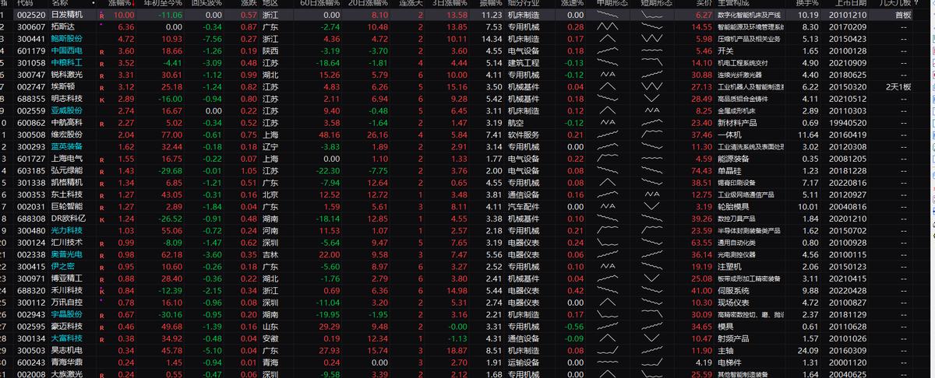Open 中粮科工 short-term pattern sparkline

651,63
